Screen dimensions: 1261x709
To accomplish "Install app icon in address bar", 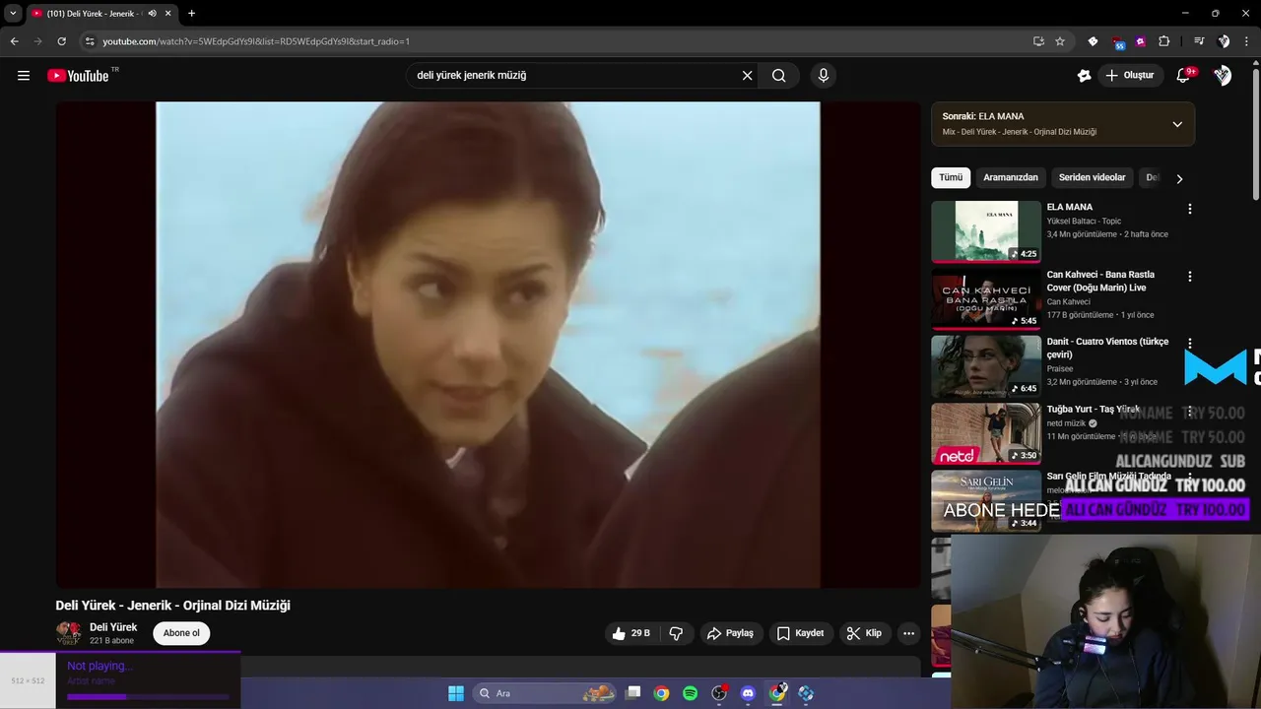I will click(x=1038, y=41).
